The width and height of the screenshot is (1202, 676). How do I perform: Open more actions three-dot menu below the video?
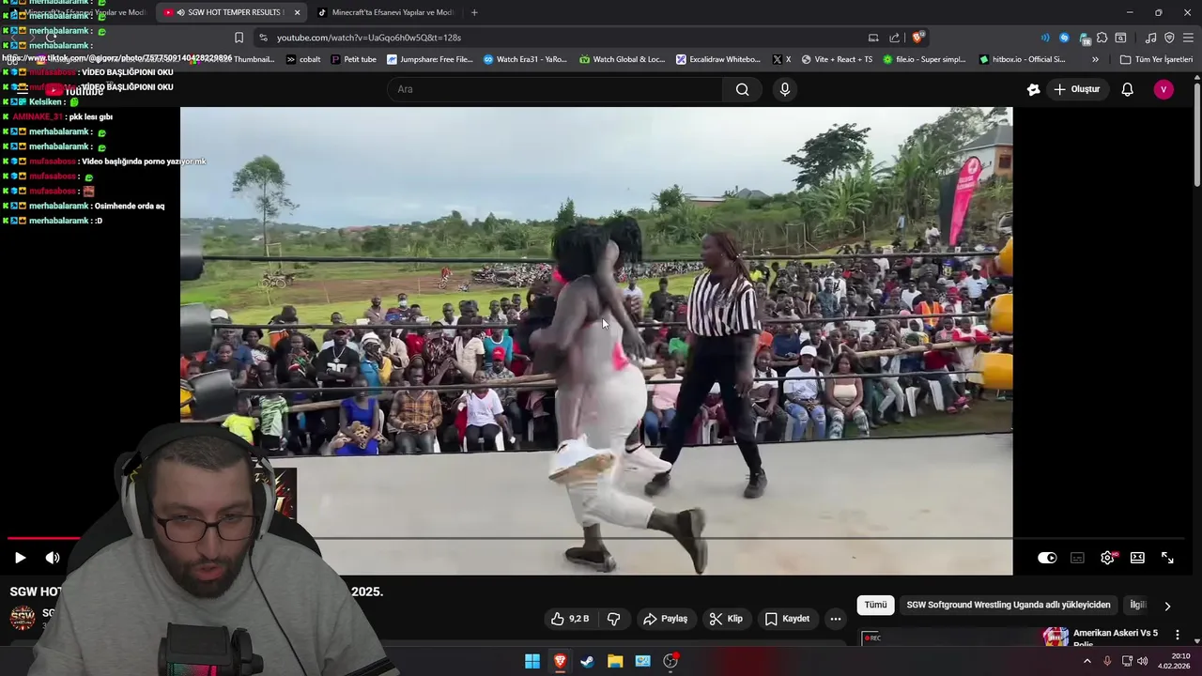click(x=836, y=619)
